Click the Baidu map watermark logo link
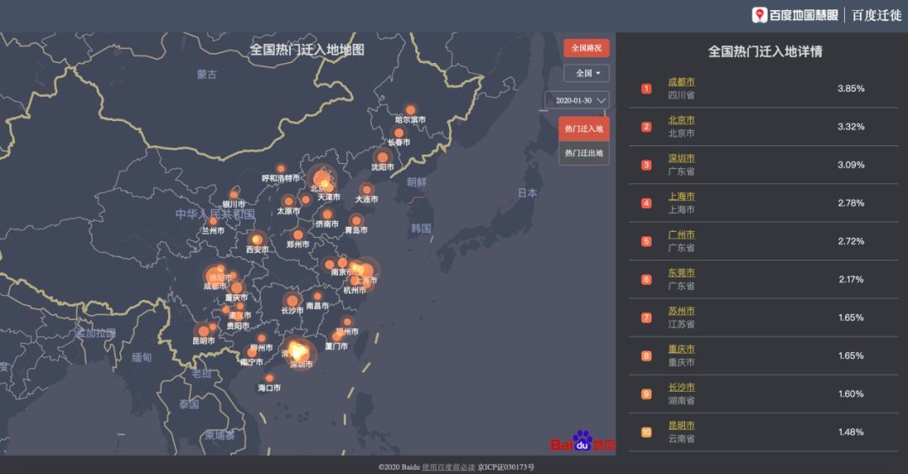Screen dimensions: 908x474 [583, 441]
